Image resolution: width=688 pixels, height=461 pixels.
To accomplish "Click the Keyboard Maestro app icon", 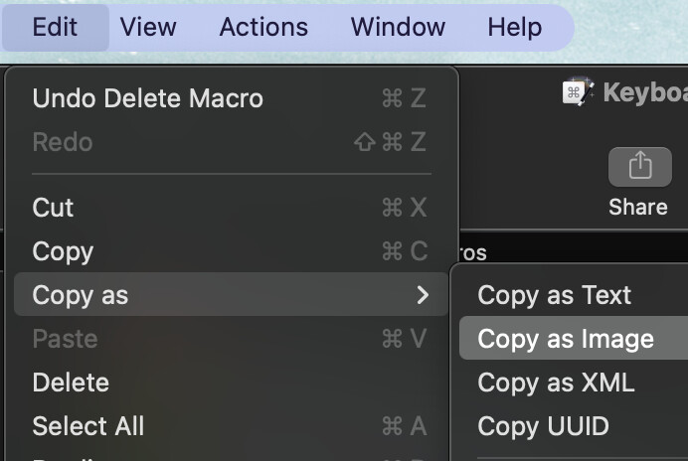I will click(579, 92).
